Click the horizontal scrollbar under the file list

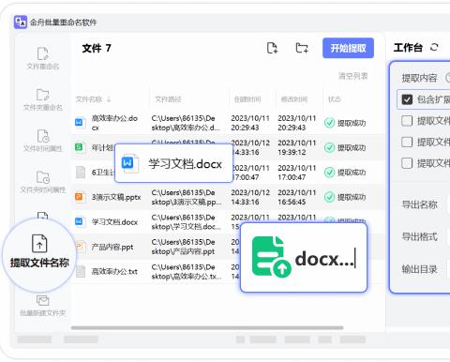tap(207, 328)
